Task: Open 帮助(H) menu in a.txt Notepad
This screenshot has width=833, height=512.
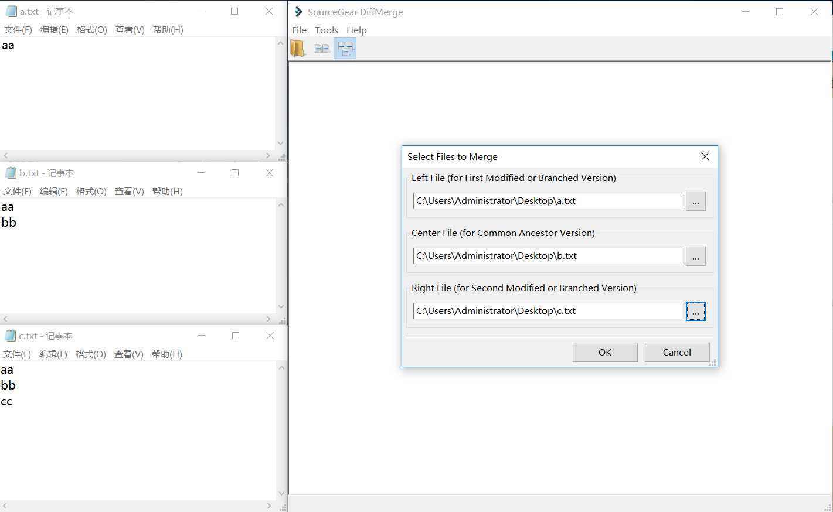Action: pyautogui.click(x=168, y=29)
